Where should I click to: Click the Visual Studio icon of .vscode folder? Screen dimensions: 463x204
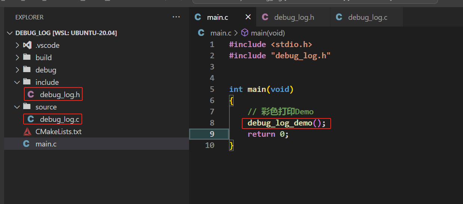click(x=27, y=45)
